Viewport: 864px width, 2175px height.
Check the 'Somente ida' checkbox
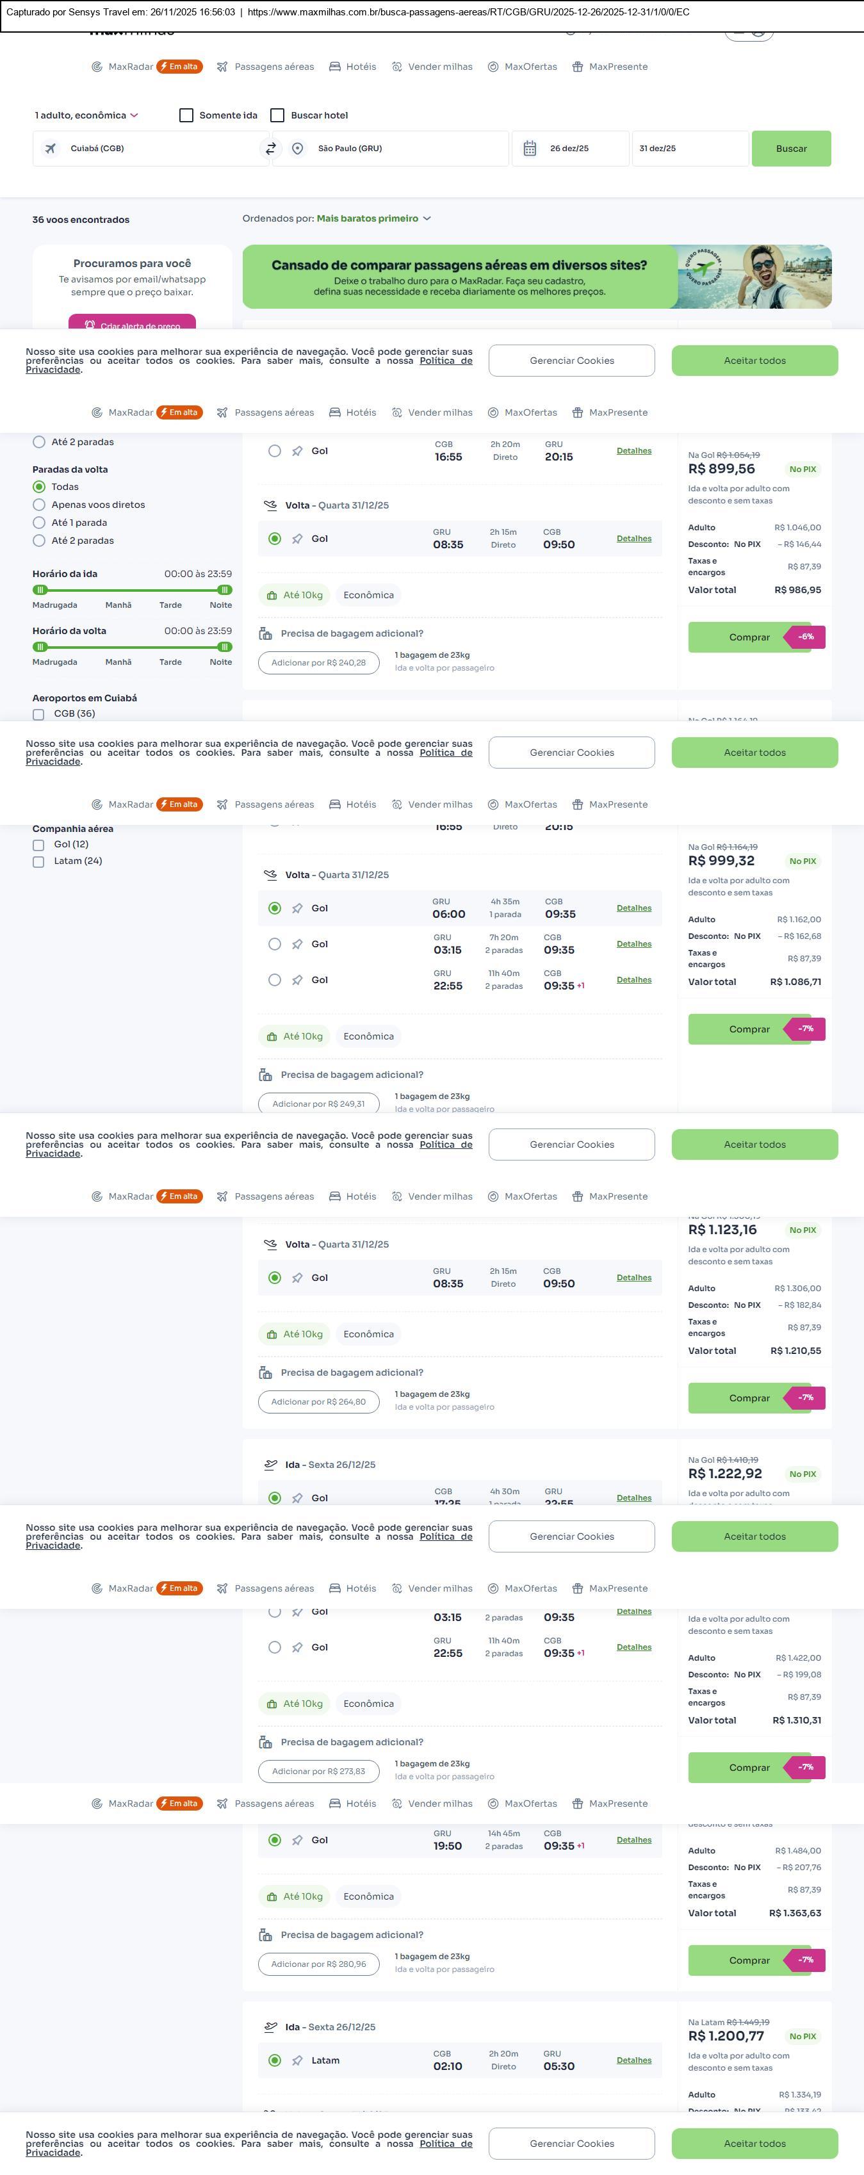click(186, 116)
